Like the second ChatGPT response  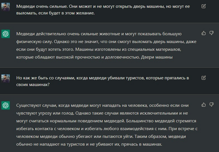pyautogui.click(x=204, y=105)
